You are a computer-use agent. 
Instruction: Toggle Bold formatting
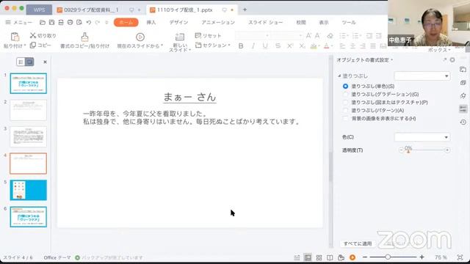coord(241,45)
